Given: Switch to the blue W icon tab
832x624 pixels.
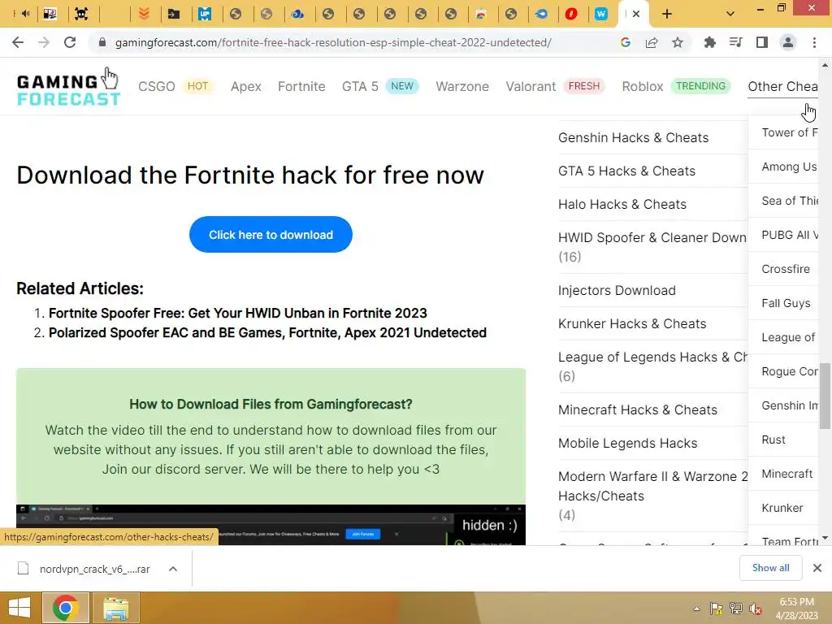Looking at the screenshot, I should pyautogui.click(x=601, y=15).
